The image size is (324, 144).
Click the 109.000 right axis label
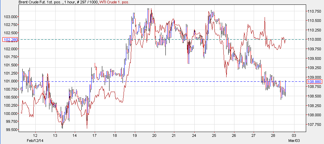314,77
